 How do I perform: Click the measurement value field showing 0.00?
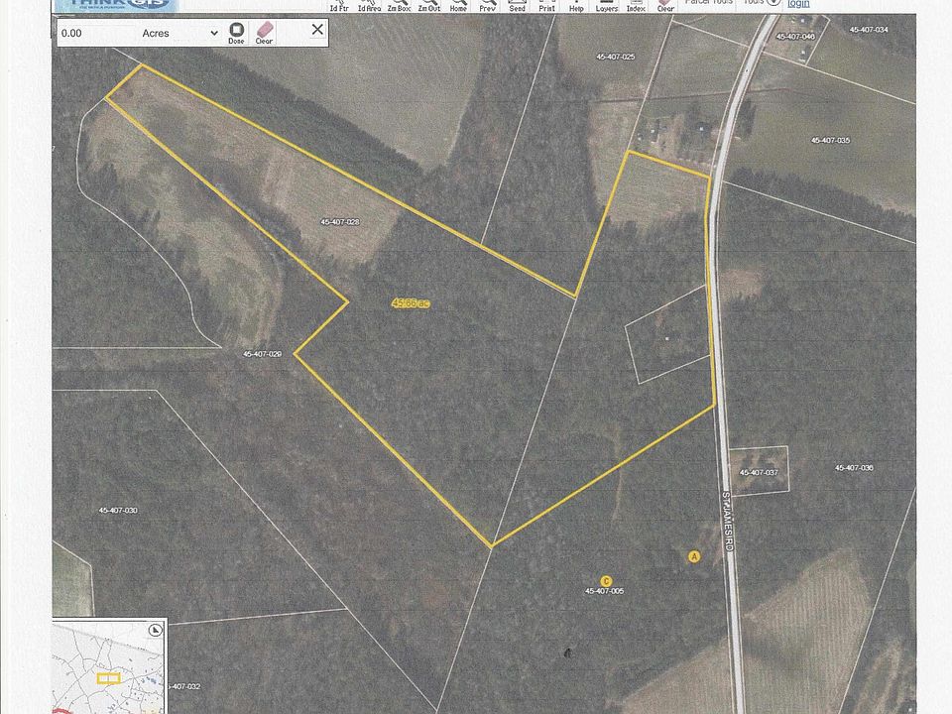[97, 33]
